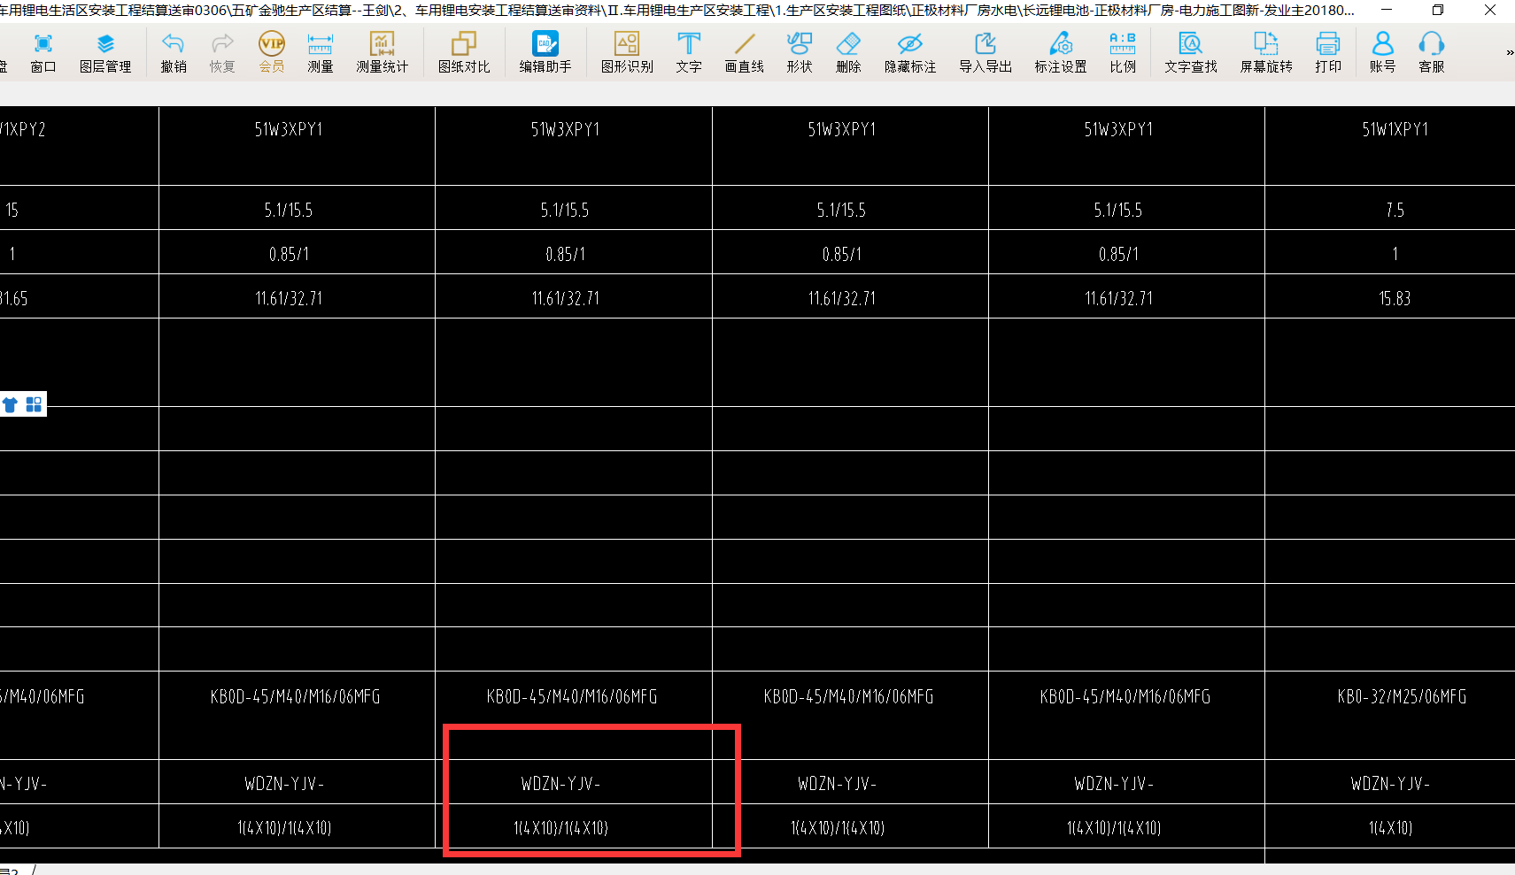Select cell text 7.5
Image resolution: width=1515 pixels, height=875 pixels.
(1395, 210)
